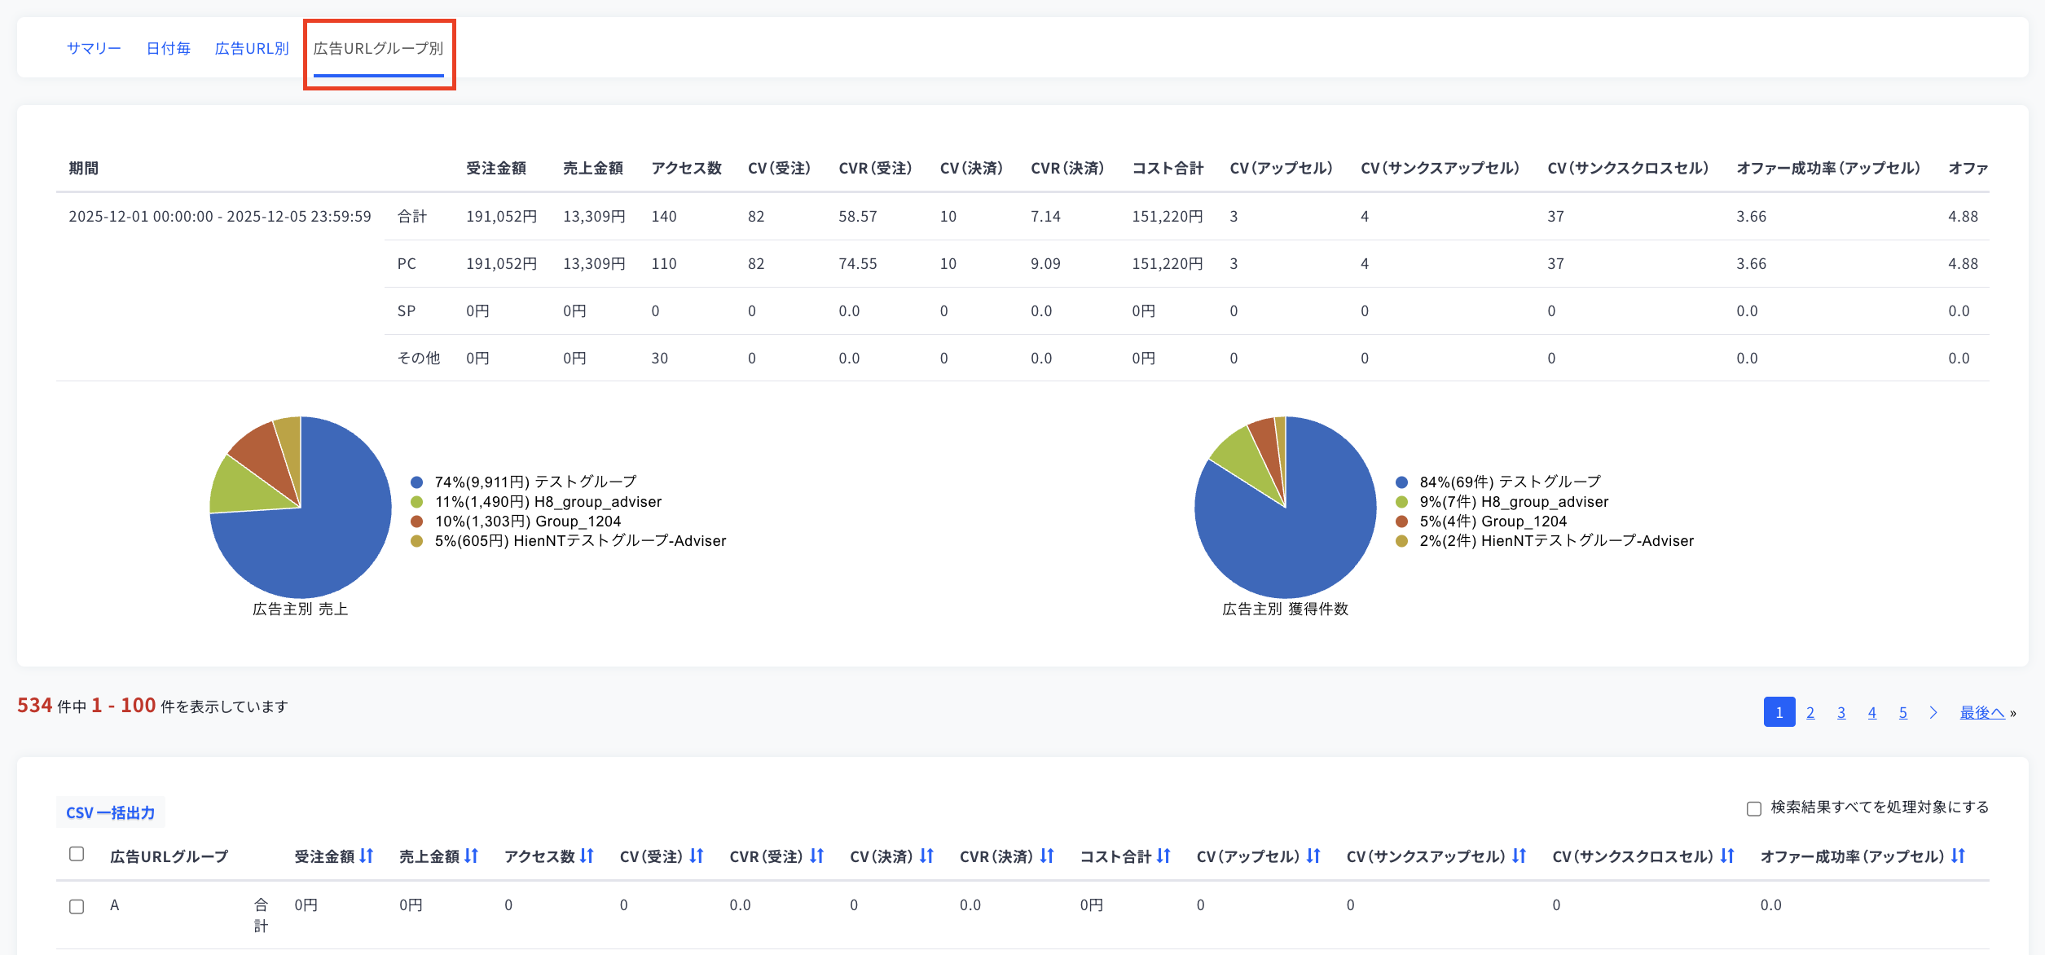
Task: Click the アクセス数 sort icon
Action: pyautogui.click(x=587, y=856)
